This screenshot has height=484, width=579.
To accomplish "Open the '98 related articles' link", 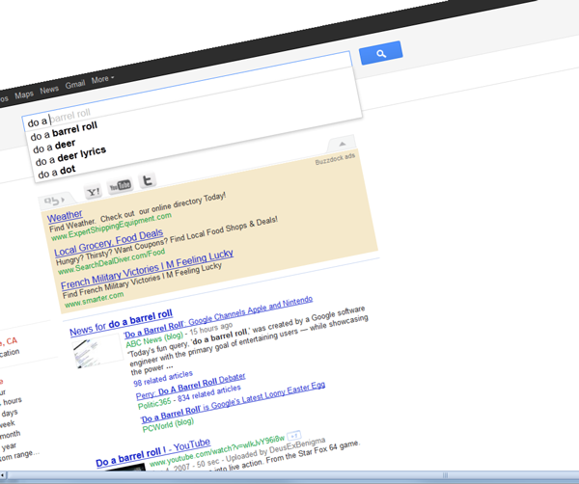I will pyautogui.click(x=163, y=379).
